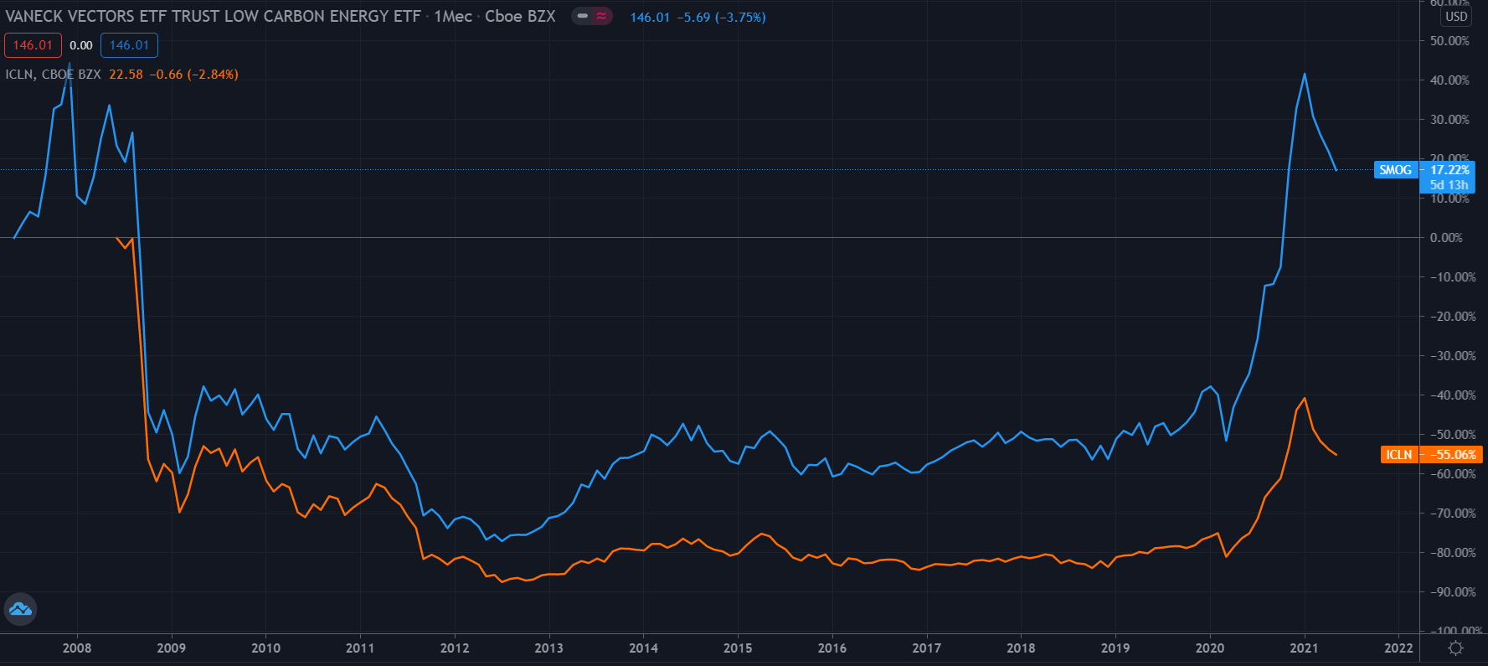Click the ICLN change -0.66 (-2.84%)

tap(194, 75)
